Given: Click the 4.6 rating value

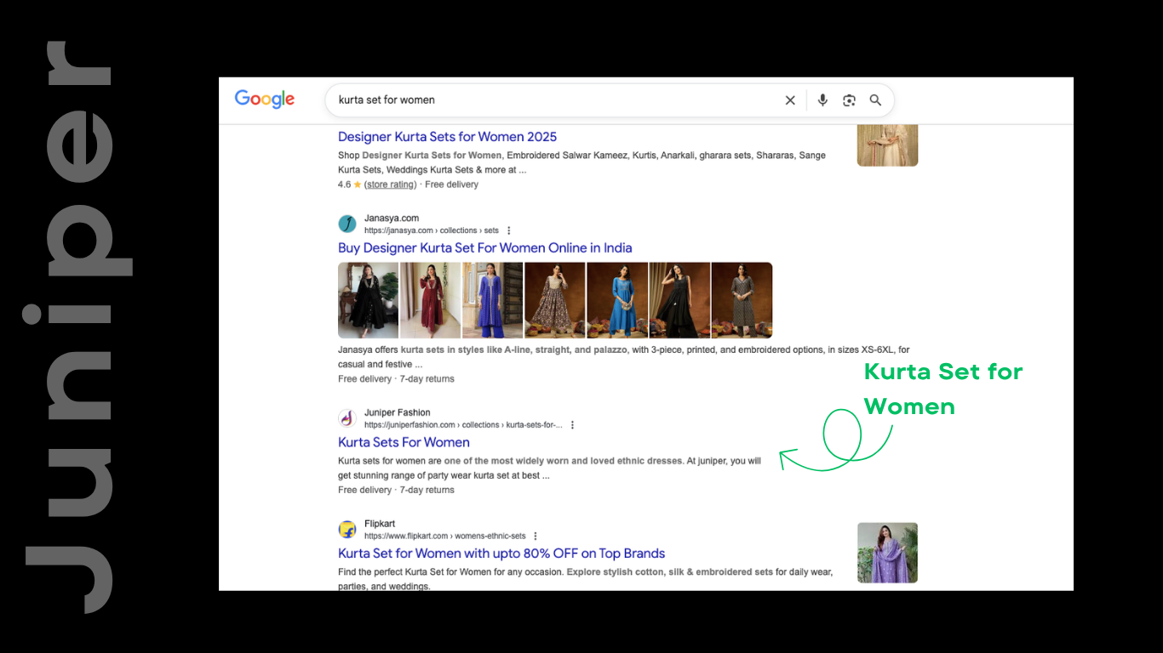Looking at the screenshot, I should 344,185.
